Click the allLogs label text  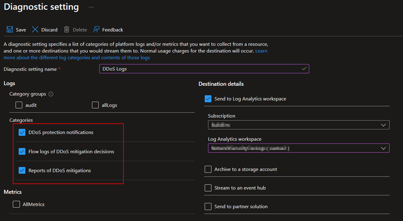pyautogui.click(x=109, y=105)
